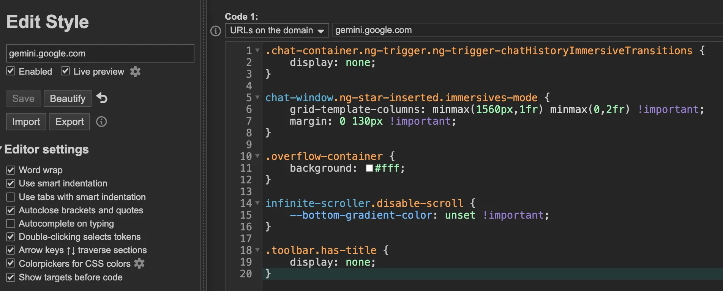This screenshot has width=723, height=291.
Task: Disable the Enabled checkbox
Action: click(11, 71)
